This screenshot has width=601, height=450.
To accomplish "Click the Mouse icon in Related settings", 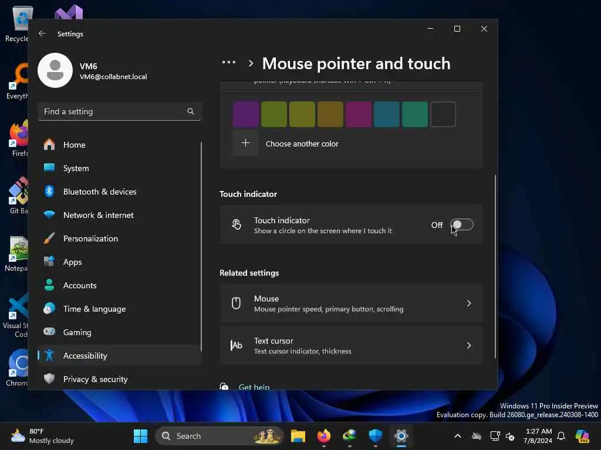I will pyautogui.click(x=236, y=303).
